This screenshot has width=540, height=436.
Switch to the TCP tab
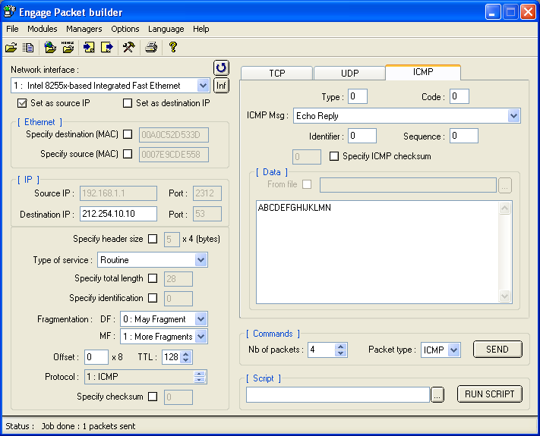277,74
